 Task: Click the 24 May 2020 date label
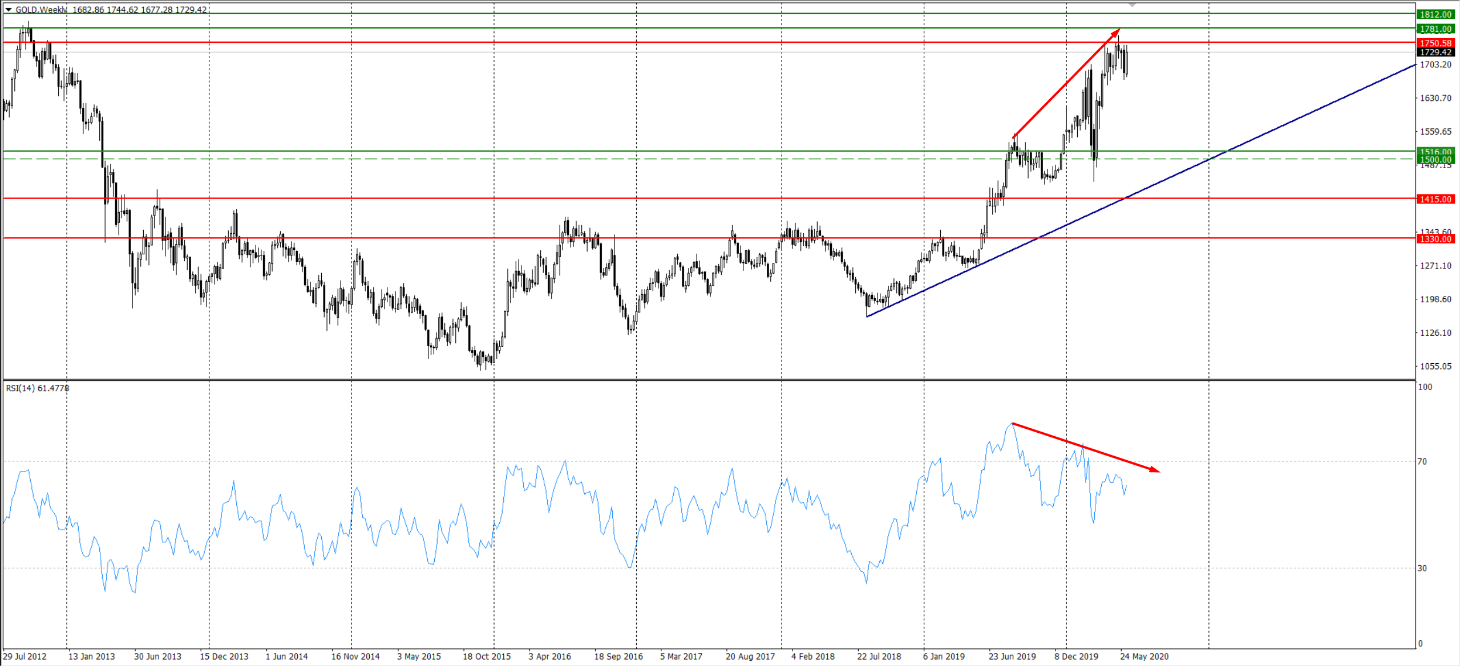click(x=1144, y=656)
